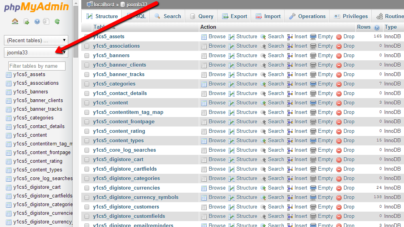Screen dimensions: 404x227
Task: Click Drop icon for y1cs5_assets row
Action: point(339,37)
